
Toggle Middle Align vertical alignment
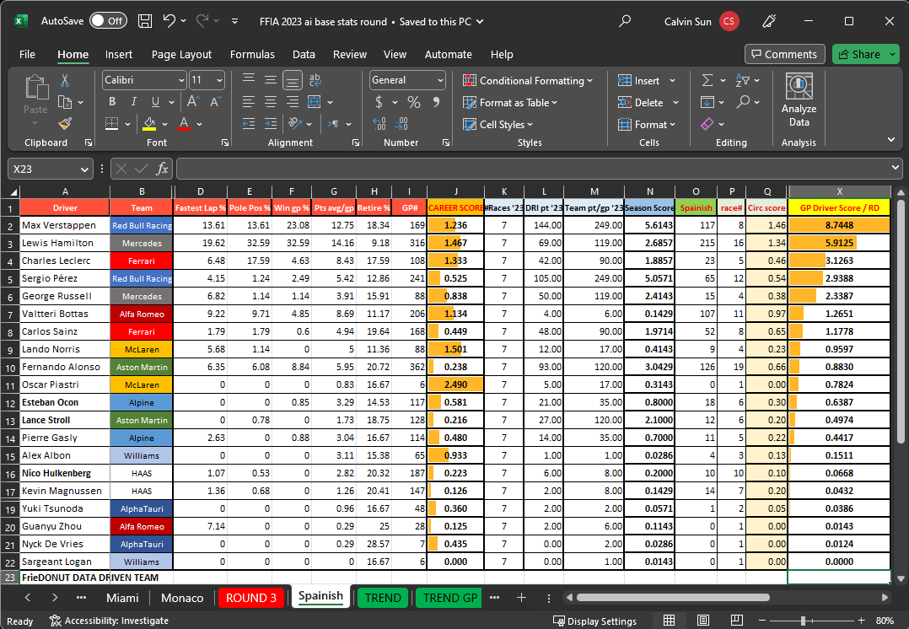(x=270, y=80)
